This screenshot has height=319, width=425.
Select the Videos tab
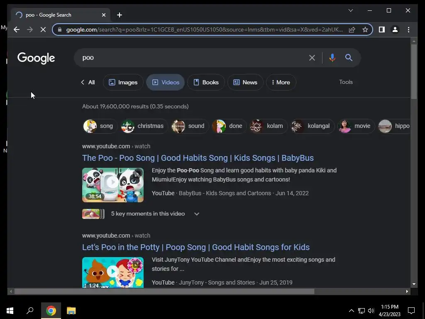165,82
